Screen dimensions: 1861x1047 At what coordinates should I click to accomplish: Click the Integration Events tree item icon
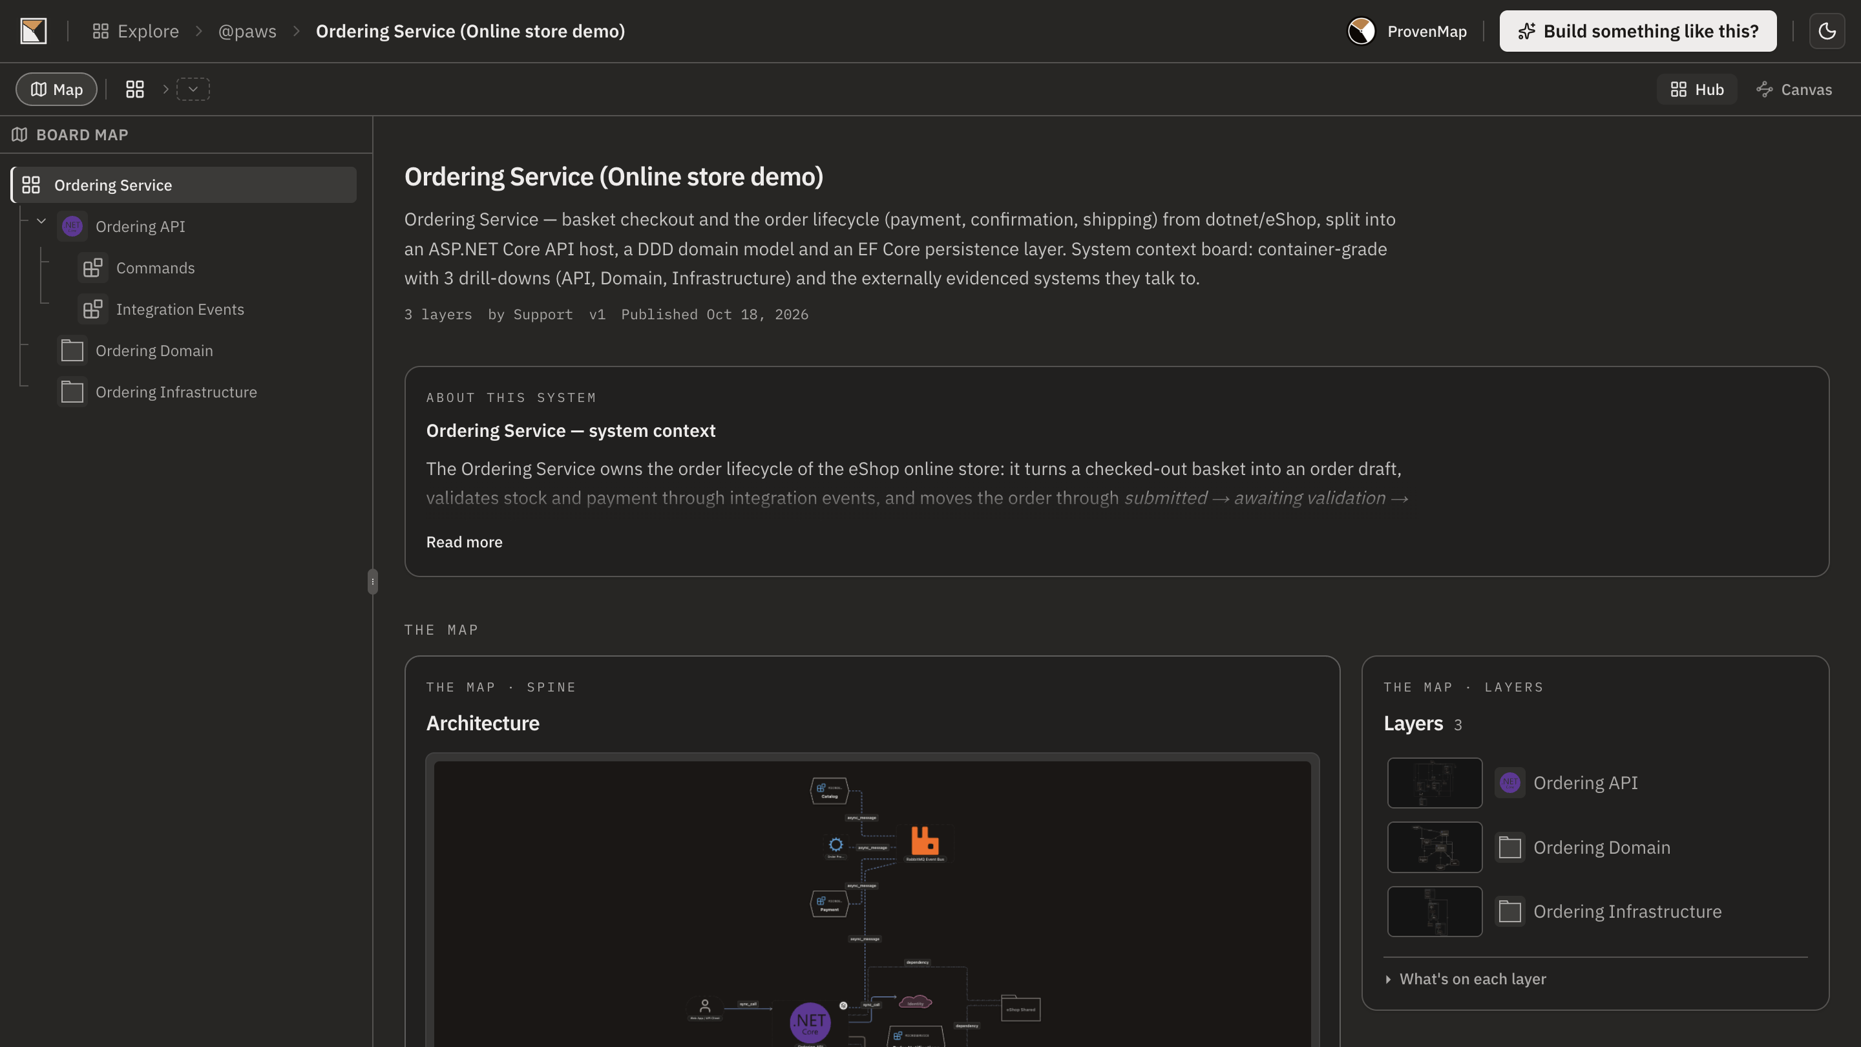coord(92,310)
